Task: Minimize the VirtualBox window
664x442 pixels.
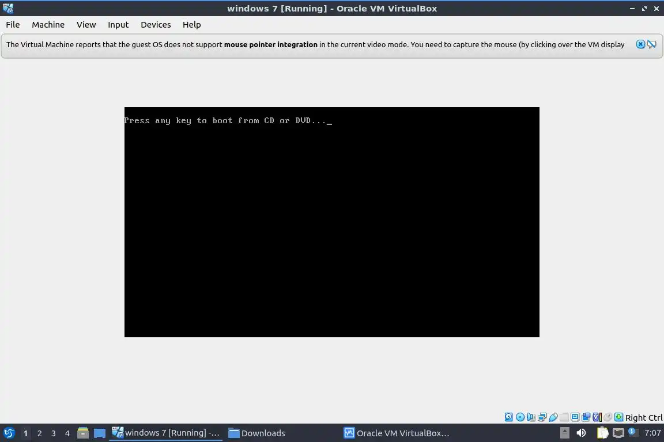Action: [632, 9]
